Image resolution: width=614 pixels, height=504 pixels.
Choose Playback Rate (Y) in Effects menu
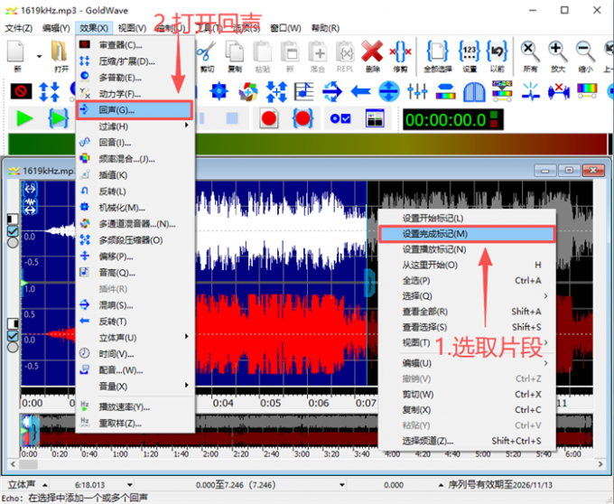point(135,406)
